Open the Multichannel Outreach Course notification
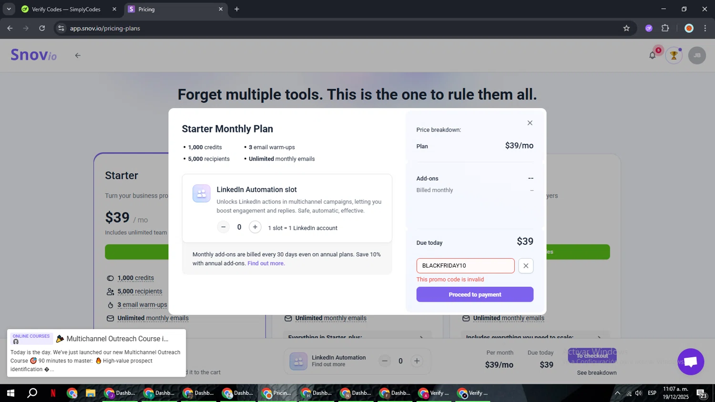715x402 pixels. tap(96, 353)
